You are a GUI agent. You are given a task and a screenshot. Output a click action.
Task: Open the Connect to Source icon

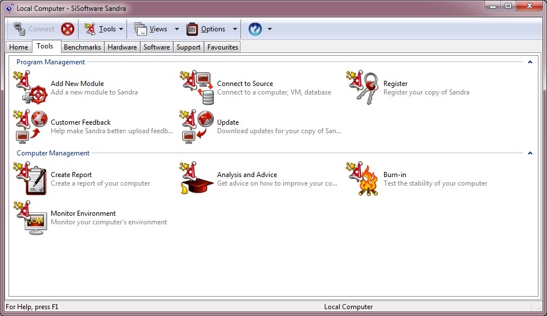tap(197, 88)
